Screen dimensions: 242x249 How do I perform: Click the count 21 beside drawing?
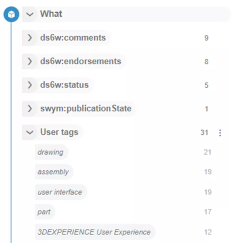[208, 152]
